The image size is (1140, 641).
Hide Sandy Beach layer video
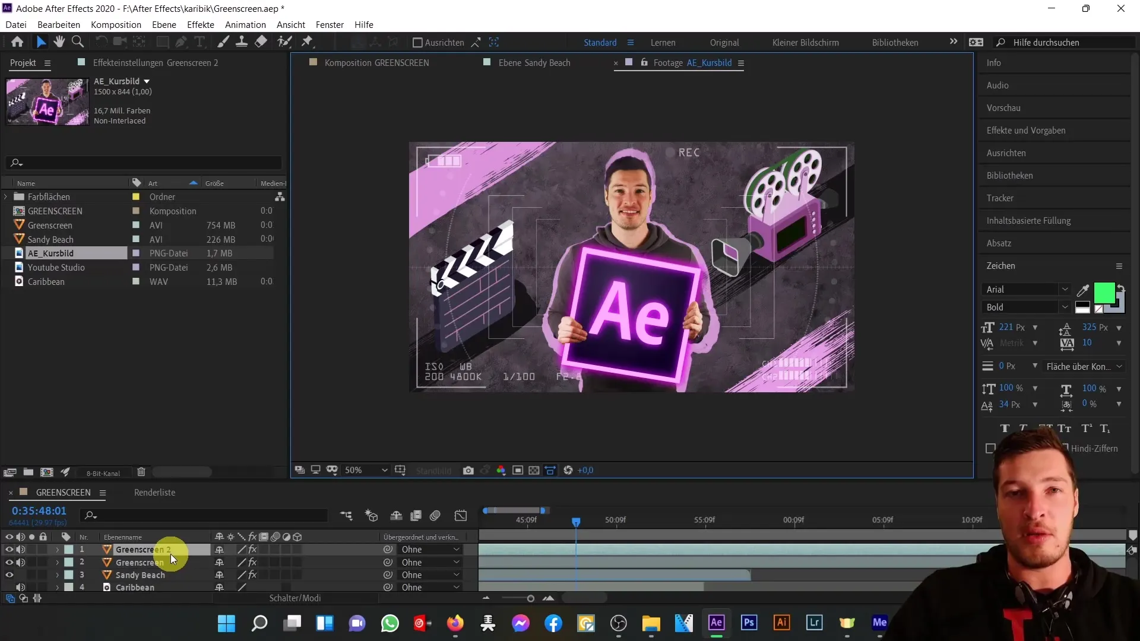coord(9,575)
